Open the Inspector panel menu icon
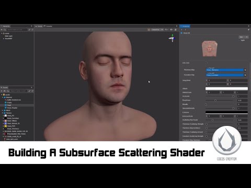This screenshot has height=188, width=251. tap(248, 26)
